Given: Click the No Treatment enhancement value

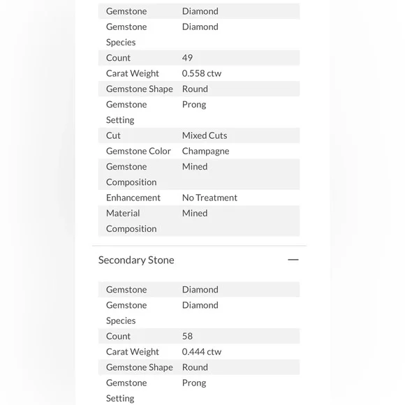Looking at the screenshot, I should 209,198.
